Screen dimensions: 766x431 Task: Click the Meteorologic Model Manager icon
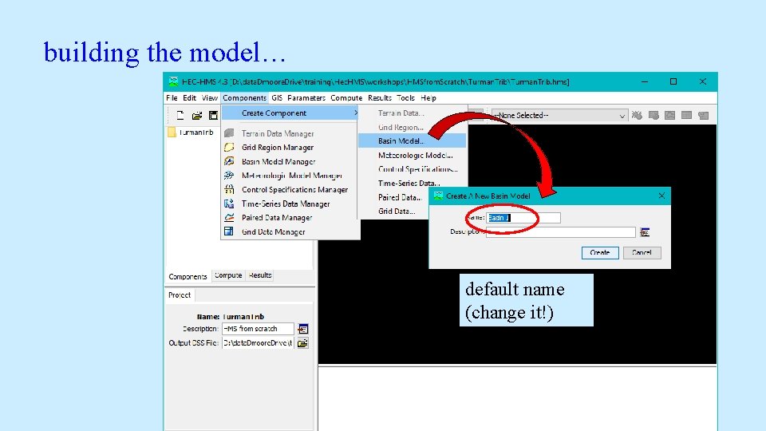[x=229, y=175]
